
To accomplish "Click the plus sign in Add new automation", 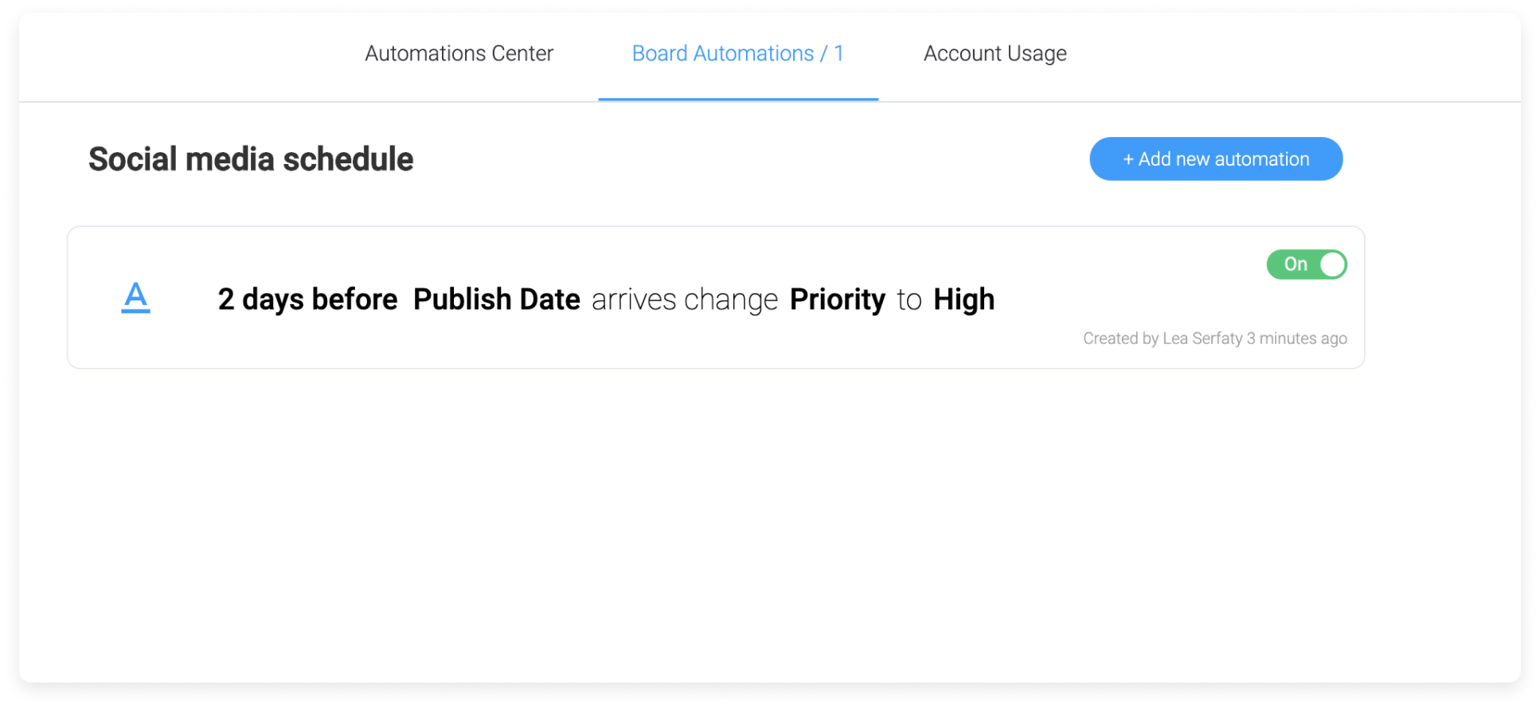I will point(1128,159).
